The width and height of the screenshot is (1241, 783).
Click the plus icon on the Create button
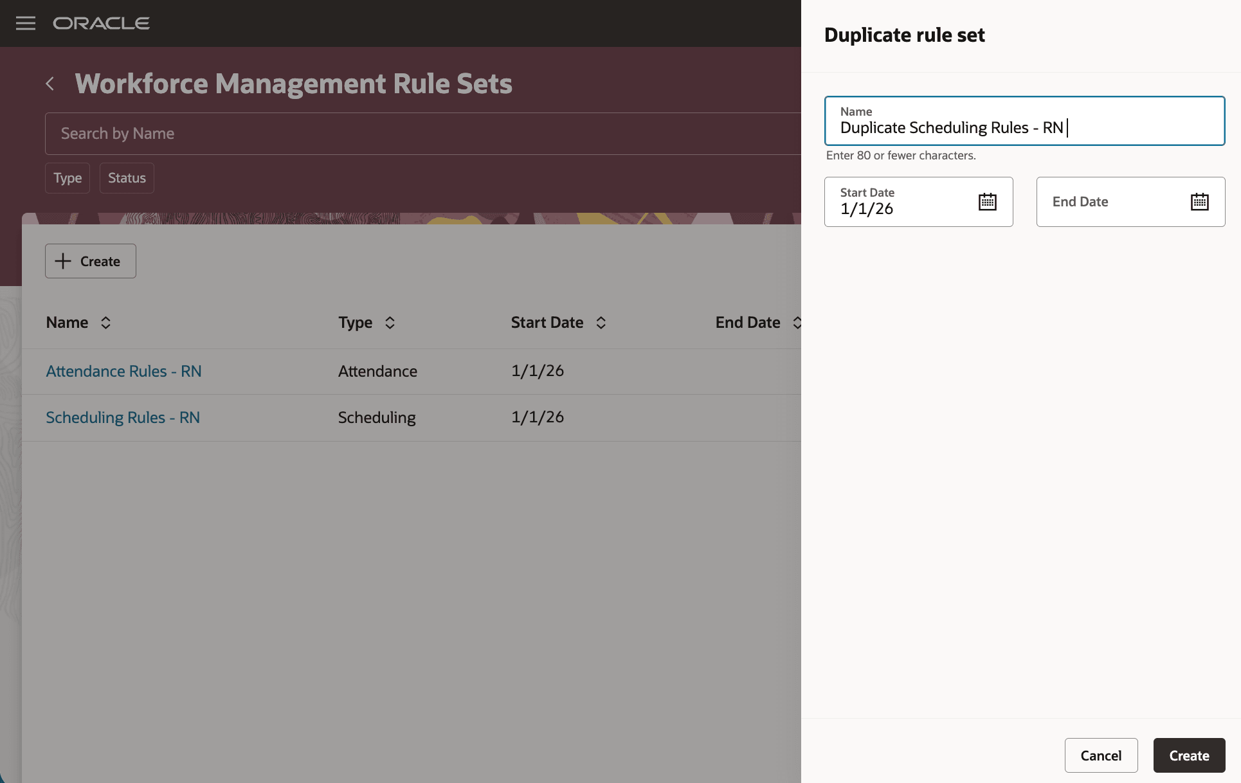62,261
